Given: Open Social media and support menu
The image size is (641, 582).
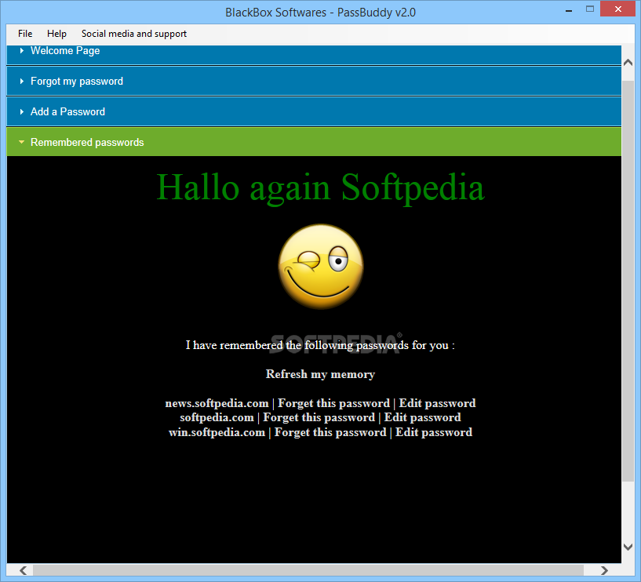Looking at the screenshot, I should coord(133,34).
